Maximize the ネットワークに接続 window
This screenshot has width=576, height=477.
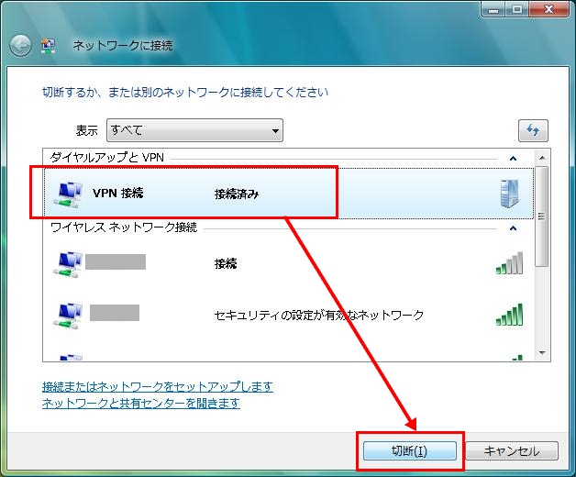coord(517,9)
